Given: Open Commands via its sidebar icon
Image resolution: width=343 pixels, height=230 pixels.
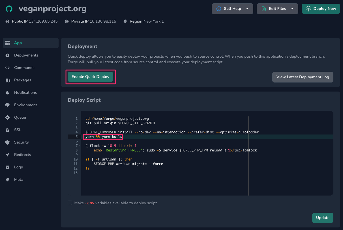Looking at the screenshot, I should pyautogui.click(x=7, y=68).
